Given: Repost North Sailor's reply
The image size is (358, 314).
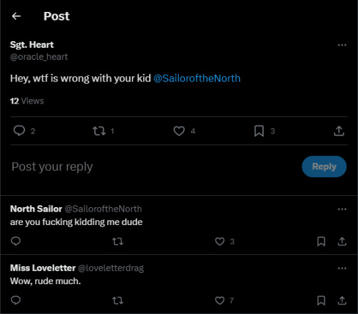Looking at the screenshot, I should (118, 242).
